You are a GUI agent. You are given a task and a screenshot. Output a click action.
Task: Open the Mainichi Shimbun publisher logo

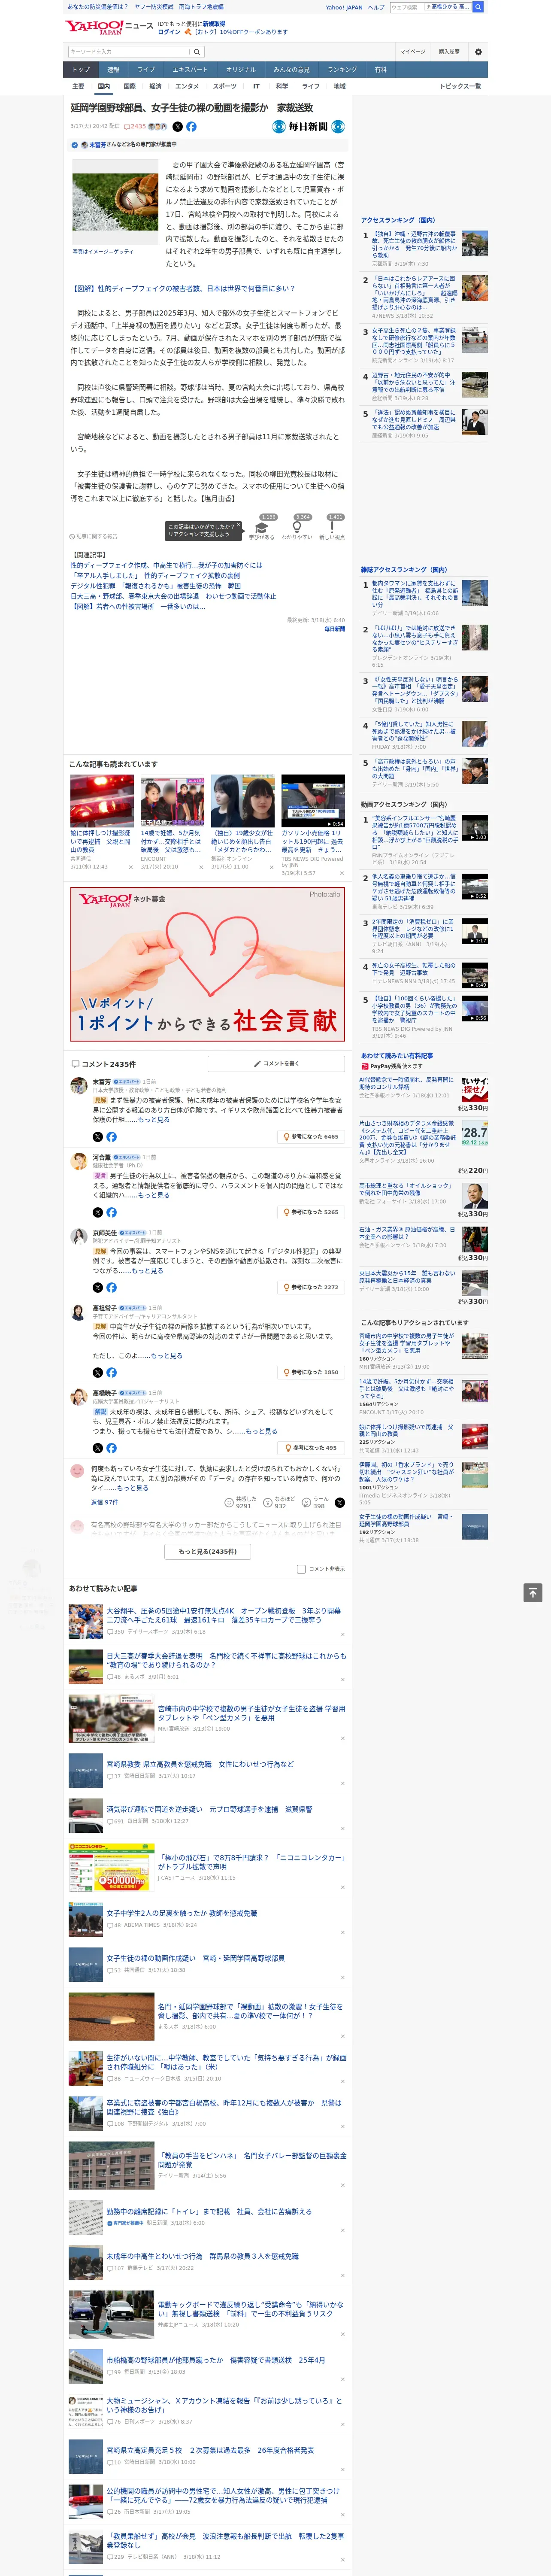point(309,127)
